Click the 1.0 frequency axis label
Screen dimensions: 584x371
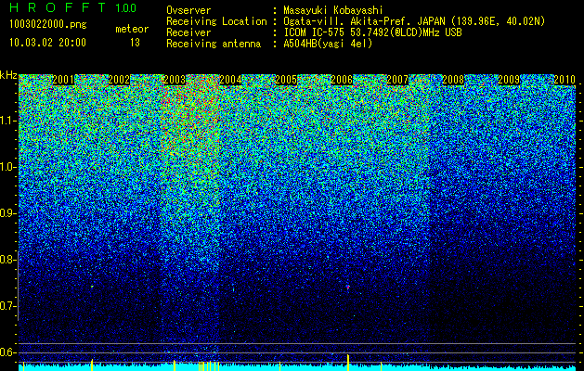pyautogui.click(x=8, y=167)
